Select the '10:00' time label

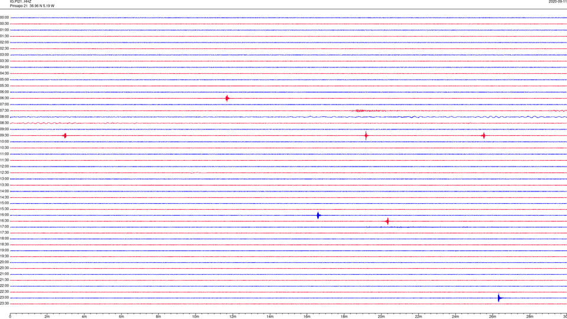click(5, 141)
